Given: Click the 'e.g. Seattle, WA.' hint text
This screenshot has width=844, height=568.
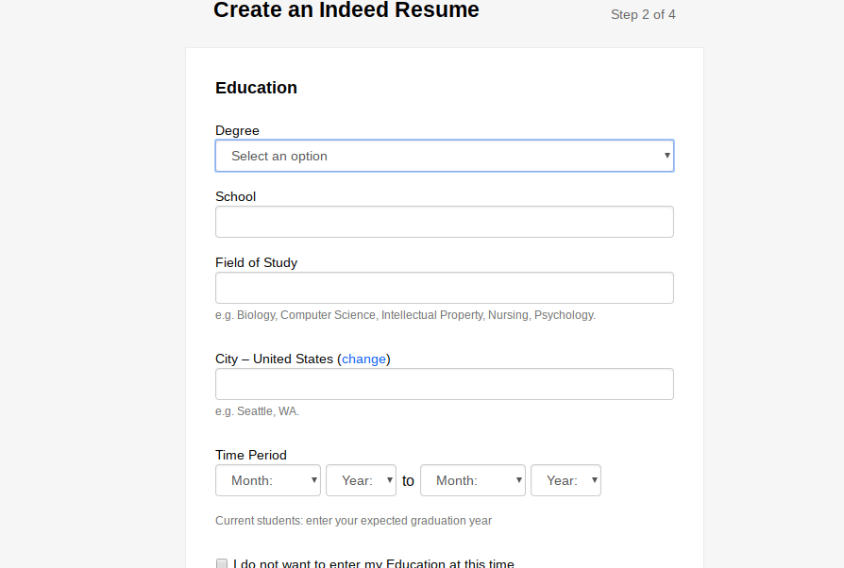Looking at the screenshot, I should click(x=258, y=411).
